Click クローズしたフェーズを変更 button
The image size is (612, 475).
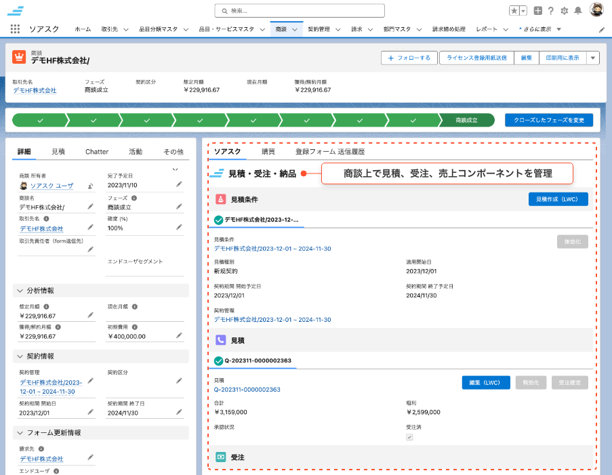click(549, 120)
